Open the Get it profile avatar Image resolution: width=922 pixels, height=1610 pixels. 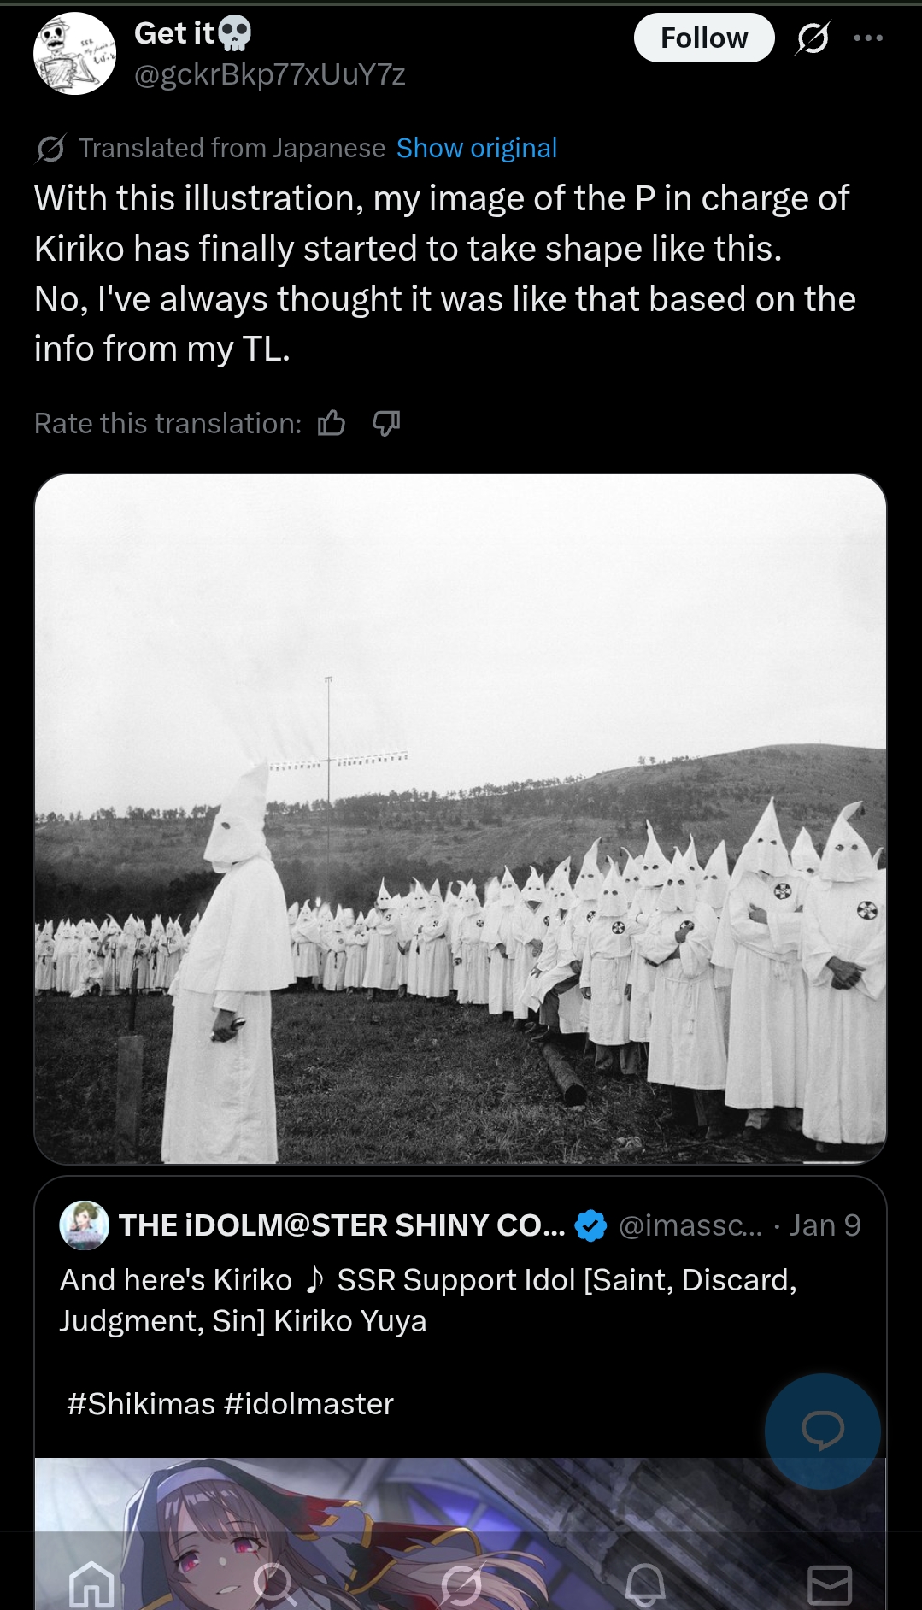coord(74,53)
